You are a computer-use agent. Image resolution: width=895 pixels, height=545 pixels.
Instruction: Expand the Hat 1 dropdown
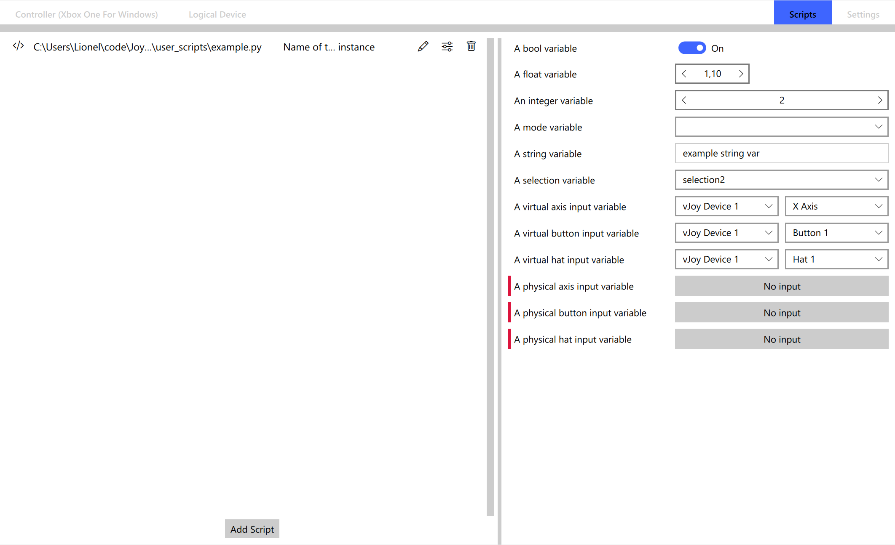pos(836,259)
